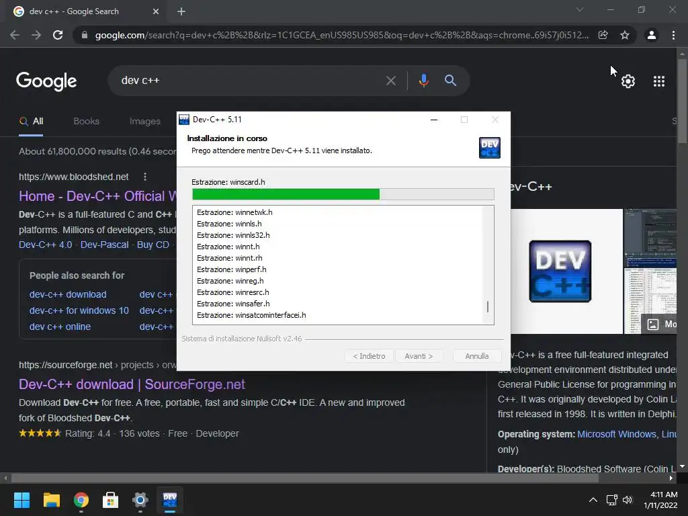Open Dev-C++ download SourceForge result
Viewport: 688px width, 516px height.
pos(132,384)
